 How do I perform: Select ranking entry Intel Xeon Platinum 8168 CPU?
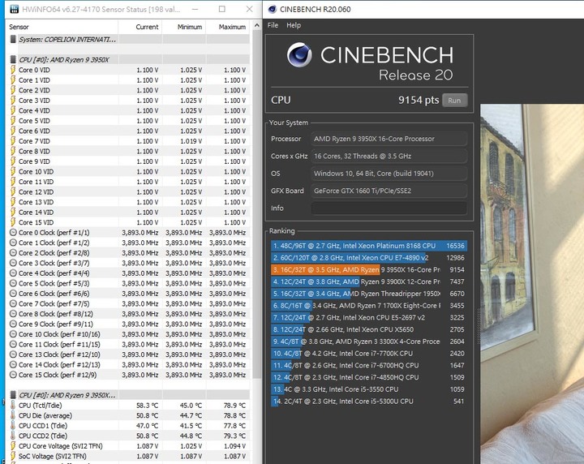(x=369, y=246)
